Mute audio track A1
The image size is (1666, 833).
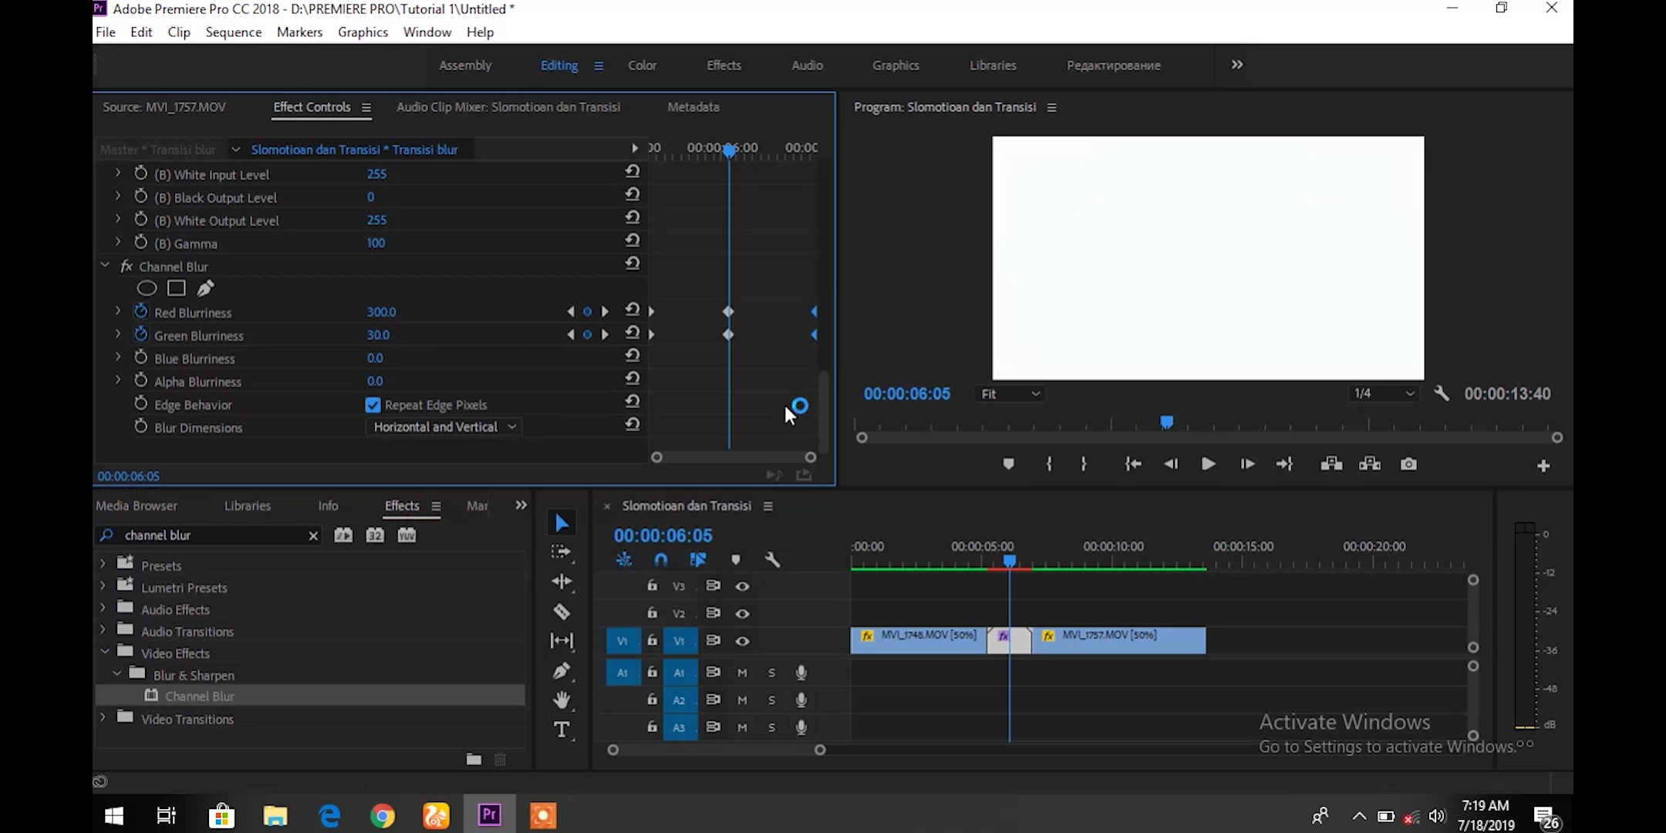click(742, 673)
